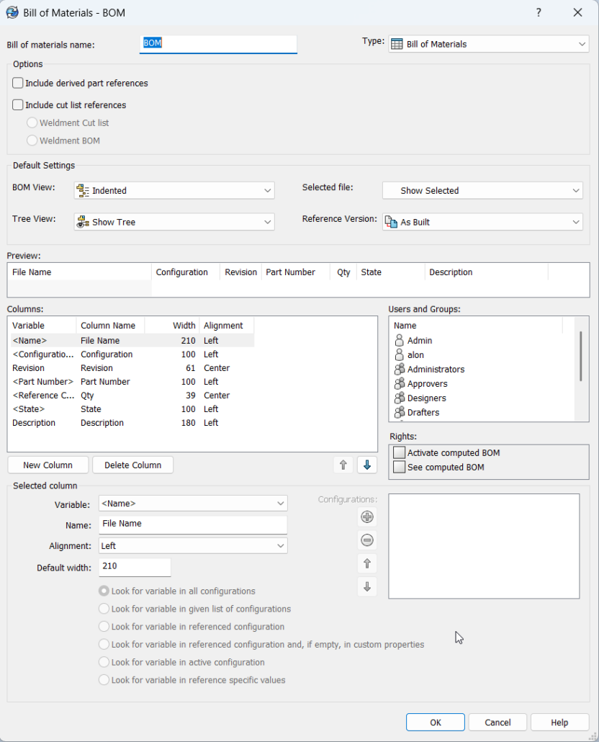The width and height of the screenshot is (599, 742).
Task: Click the remove configuration minus icon
Action: (x=367, y=540)
